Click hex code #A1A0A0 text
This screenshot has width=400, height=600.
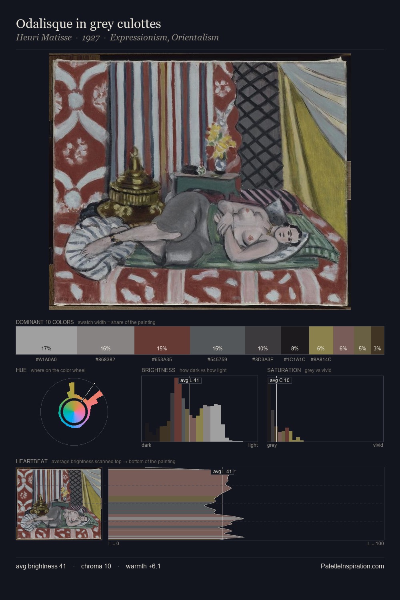[46, 359]
